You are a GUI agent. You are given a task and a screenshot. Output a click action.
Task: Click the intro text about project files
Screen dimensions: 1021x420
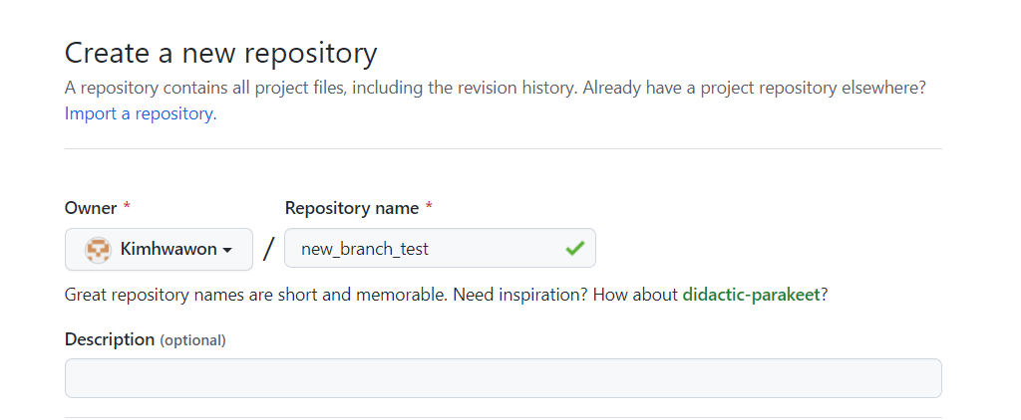(495, 88)
